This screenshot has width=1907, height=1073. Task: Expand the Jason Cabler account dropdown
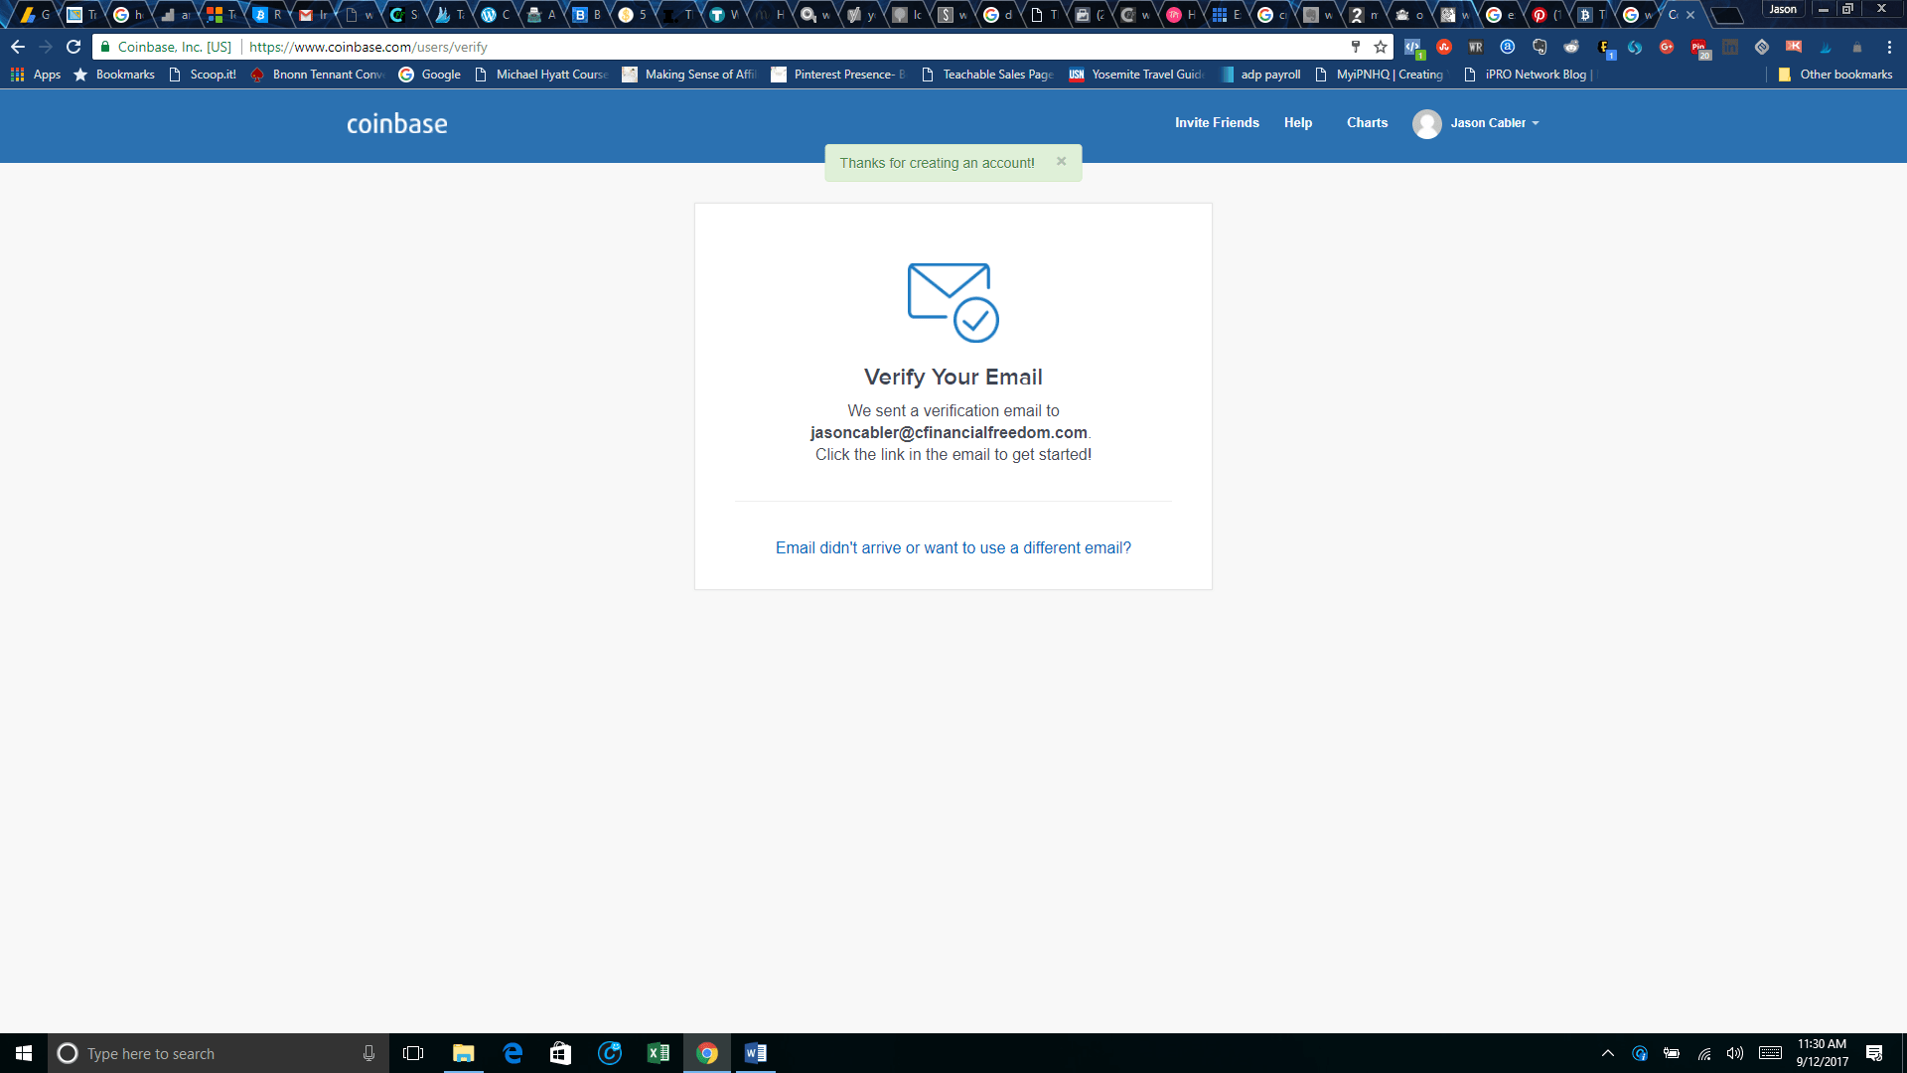1494,122
